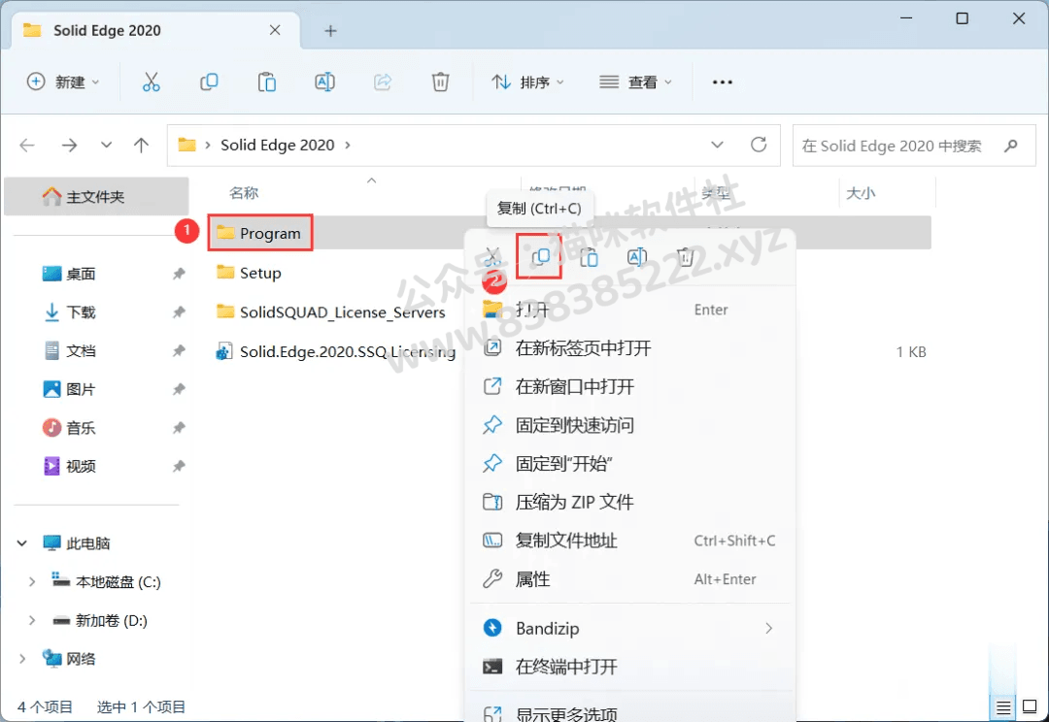Open 主文件夹 in the sidebar
This screenshot has width=1049, height=722.
click(96, 197)
